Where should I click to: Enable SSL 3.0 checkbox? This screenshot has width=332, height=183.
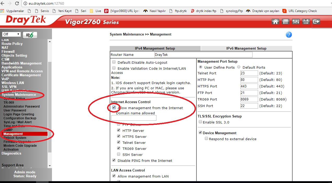coord(200,122)
